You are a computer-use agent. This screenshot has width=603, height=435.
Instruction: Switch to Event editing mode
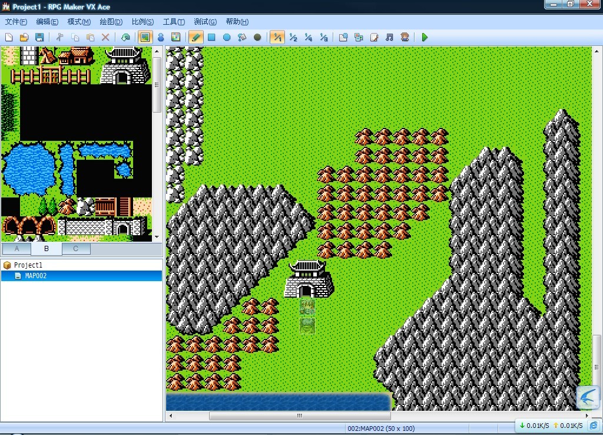(x=161, y=37)
